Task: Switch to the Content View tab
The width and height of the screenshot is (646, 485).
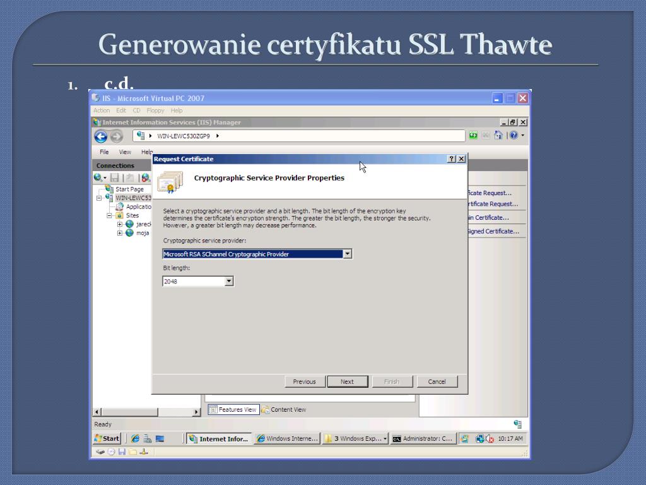Action: (x=284, y=409)
